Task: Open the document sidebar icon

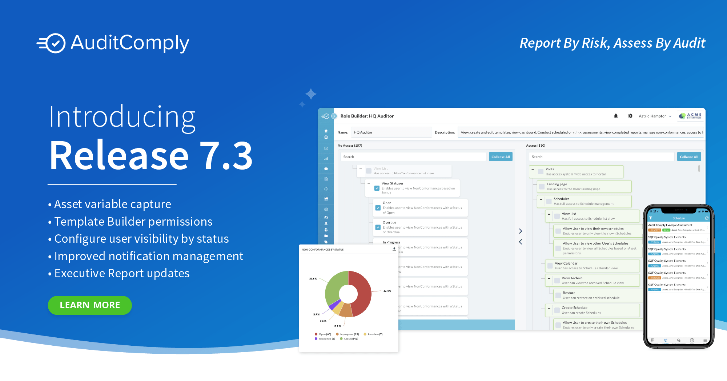Action: 326,179
